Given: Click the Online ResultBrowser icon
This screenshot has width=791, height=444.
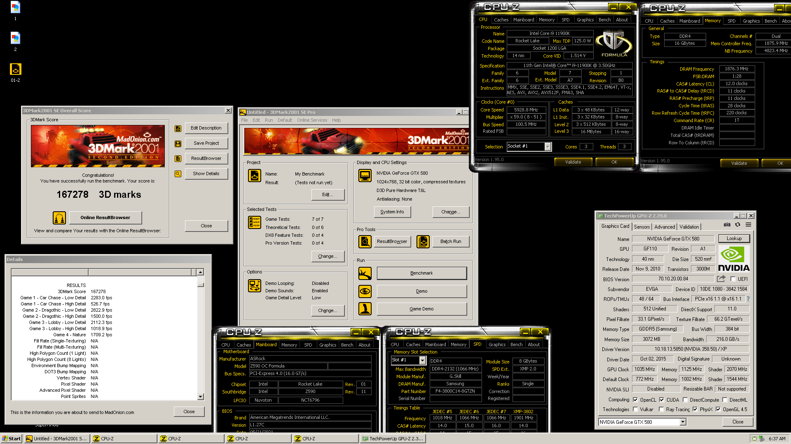Looking at the screenshot, I should coord(59,218).
